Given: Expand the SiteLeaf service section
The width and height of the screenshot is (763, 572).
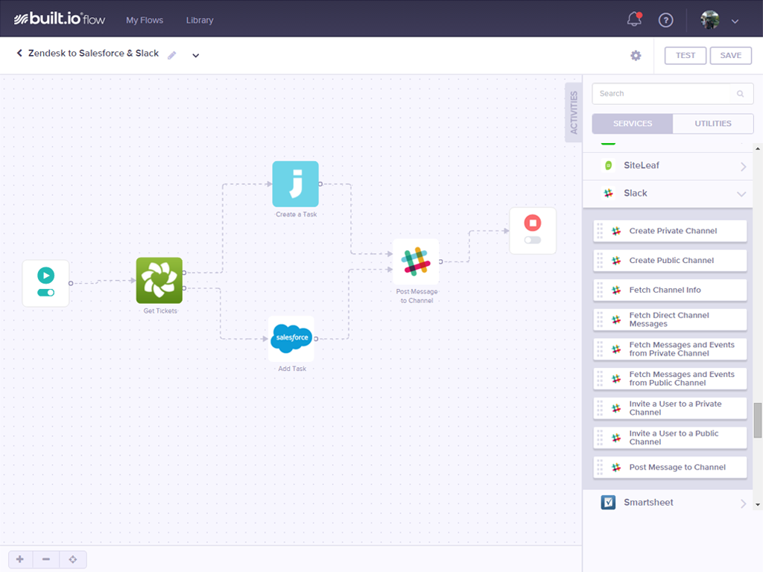Looking at the screenshot, I should coord(743,166).
